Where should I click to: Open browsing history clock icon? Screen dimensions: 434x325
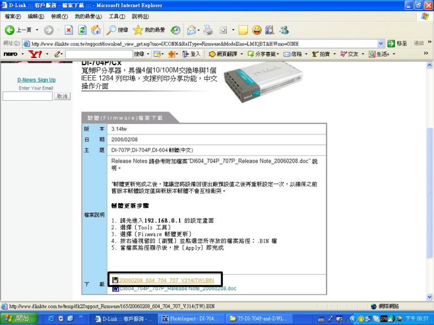(x=175, y=30)
